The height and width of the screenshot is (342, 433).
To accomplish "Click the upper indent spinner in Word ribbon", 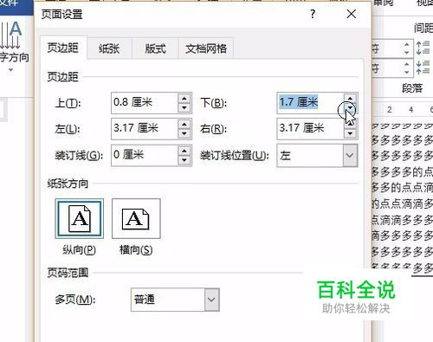I will click(x=407, y=48).
